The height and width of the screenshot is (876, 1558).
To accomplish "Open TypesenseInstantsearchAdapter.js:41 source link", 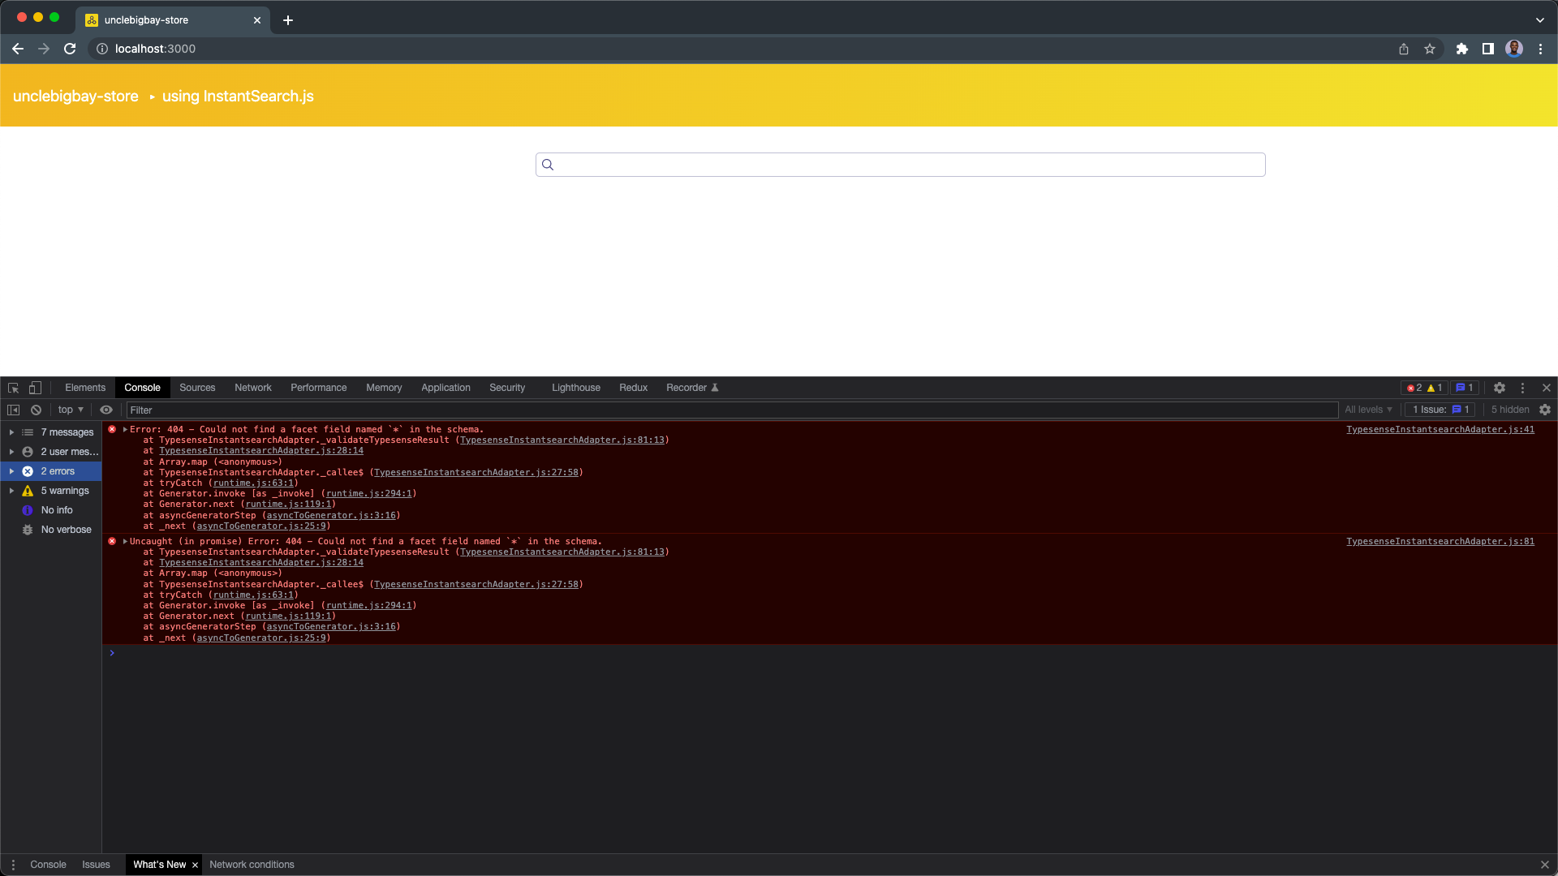I will pos(1440,430).
